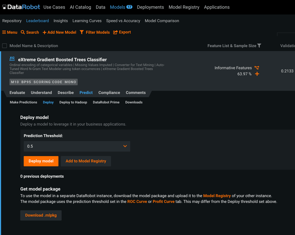Open the Model Comparison tab

click(x=162, y=21)
